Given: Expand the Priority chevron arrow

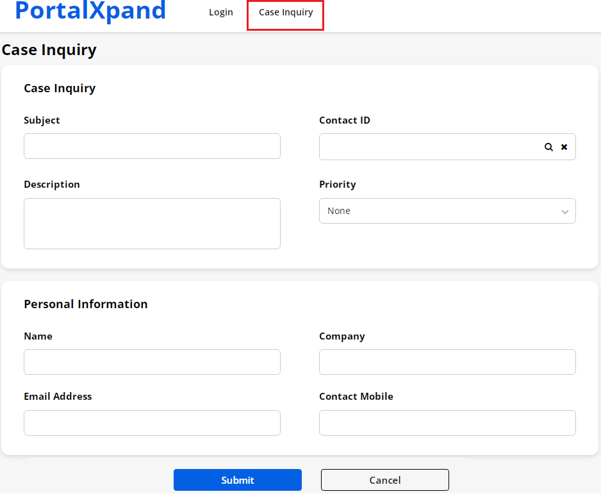Looking at the screenshot, I should point(564,211).
